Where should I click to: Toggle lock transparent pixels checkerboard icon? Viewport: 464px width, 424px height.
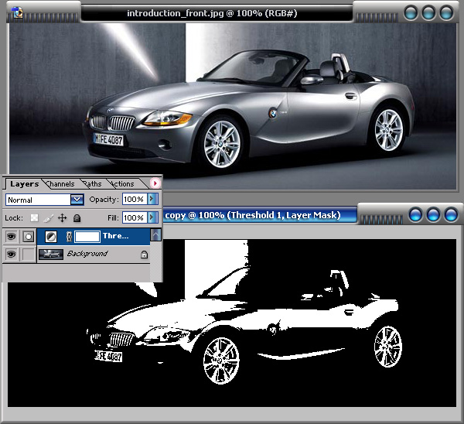point(34,218)
